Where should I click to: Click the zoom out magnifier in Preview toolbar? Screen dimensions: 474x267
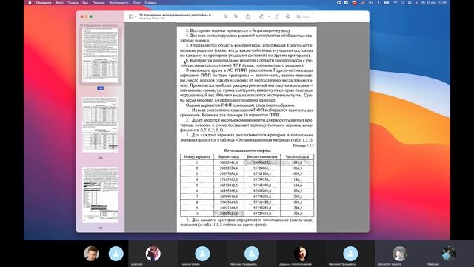pyautogui.click(x=225, y=16)
